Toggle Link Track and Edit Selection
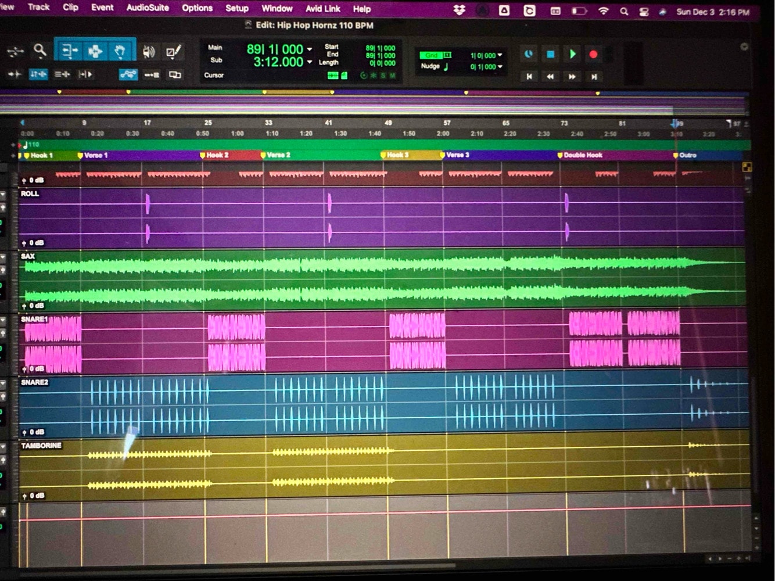 pyautogui.click(x=62, y=74)
